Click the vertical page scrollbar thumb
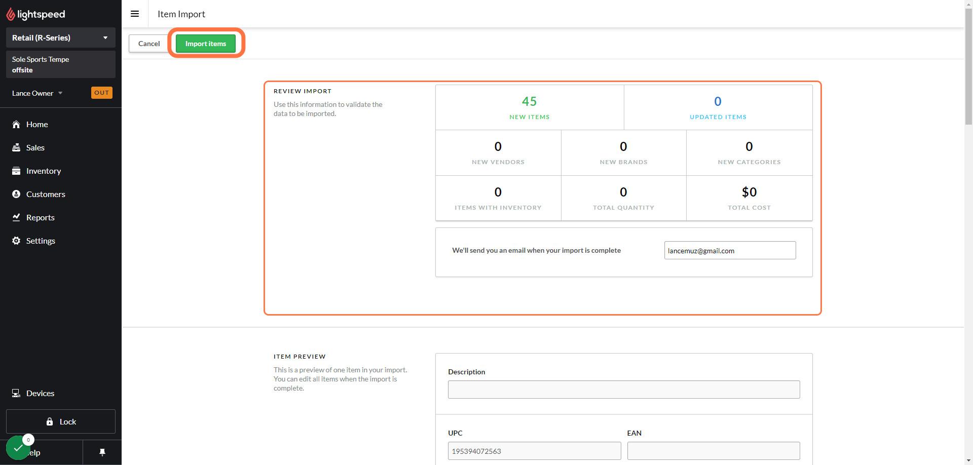Screen dimensions: 973x465 (x=968, y=66)
